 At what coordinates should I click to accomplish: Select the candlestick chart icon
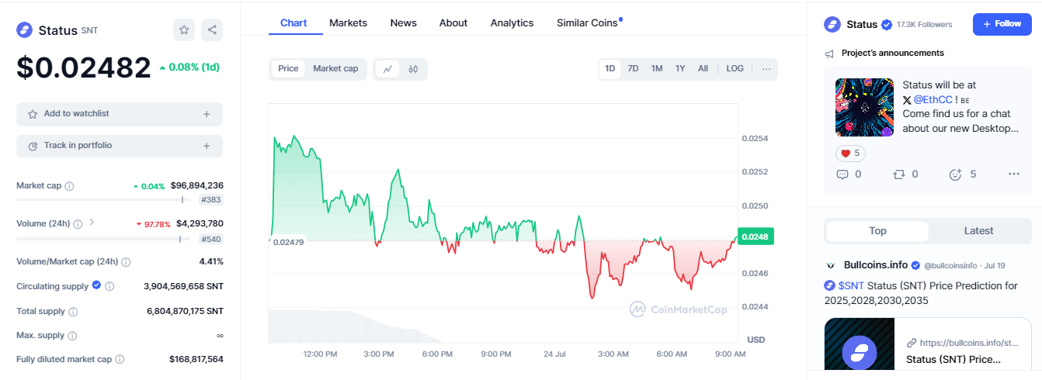[x=413, y=69]
